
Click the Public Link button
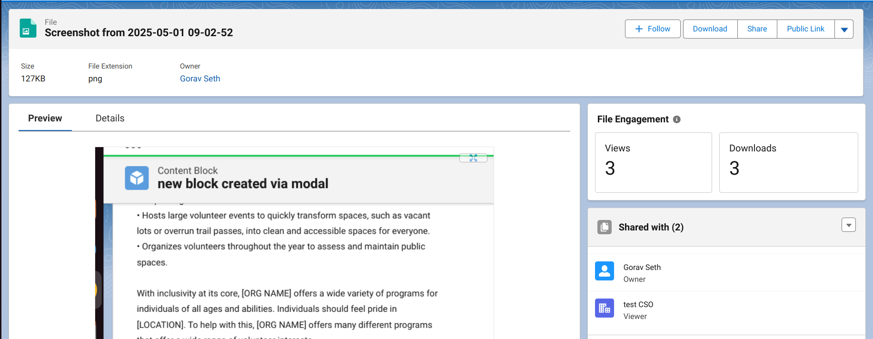tap(805, 29)
